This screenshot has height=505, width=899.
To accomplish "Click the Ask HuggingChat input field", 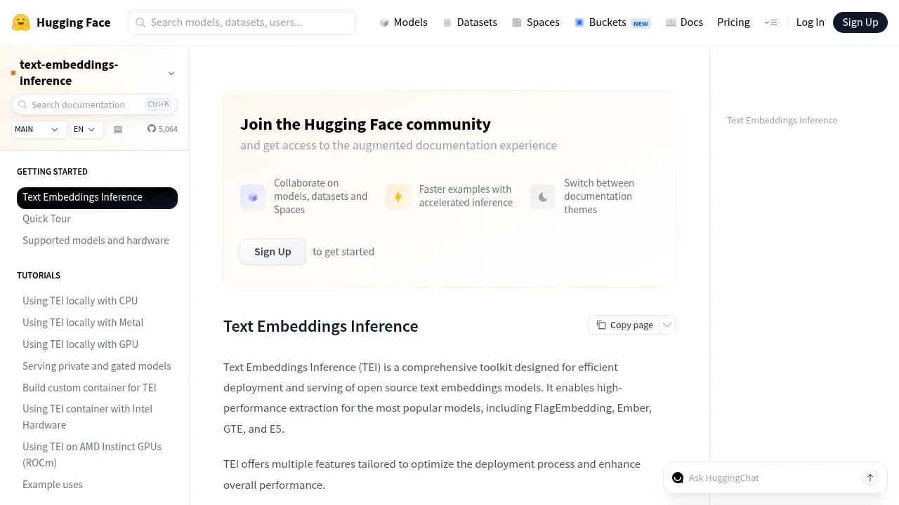I will pos(771,478).
